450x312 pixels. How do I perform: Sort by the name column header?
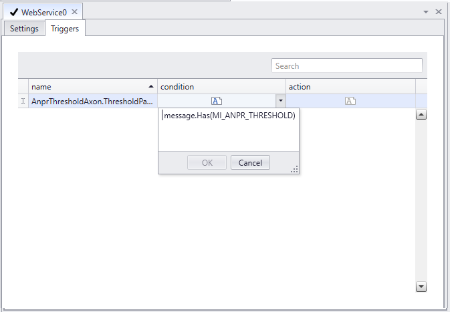click(x=93, y=87)
